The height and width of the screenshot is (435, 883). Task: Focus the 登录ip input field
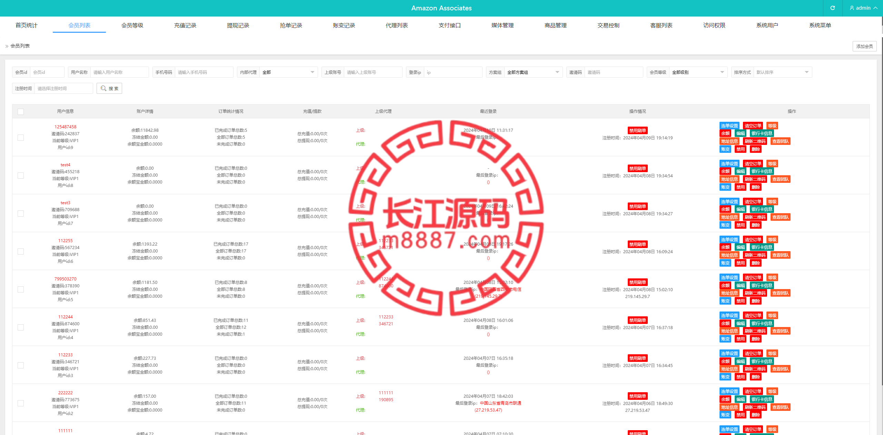pos(453,72)
